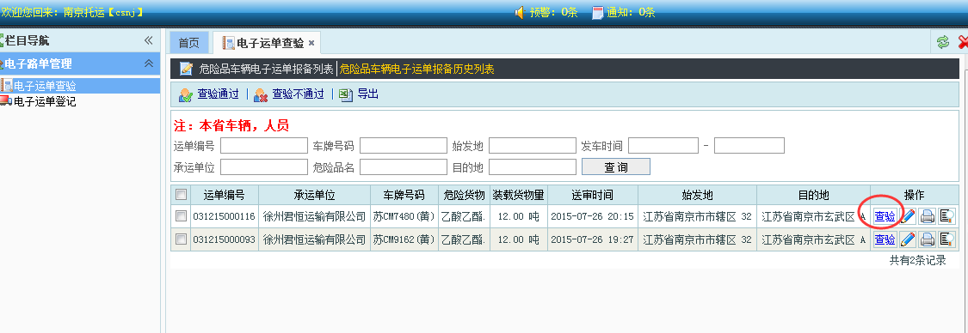
Task: Tick the checkbox for waybill 031215000116
Action: coord(181,216)
